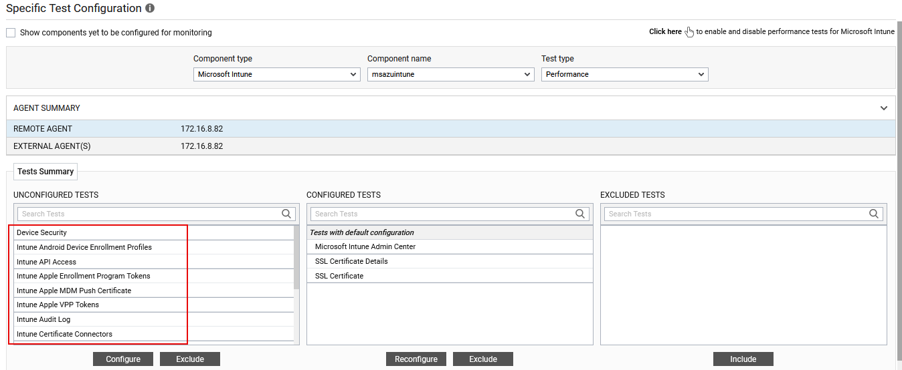Open the Component type dropdown
This screenshot has width=902, height=370.
point(276,74)
